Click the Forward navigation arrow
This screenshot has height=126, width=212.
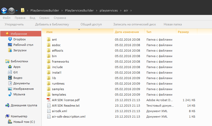11,10
